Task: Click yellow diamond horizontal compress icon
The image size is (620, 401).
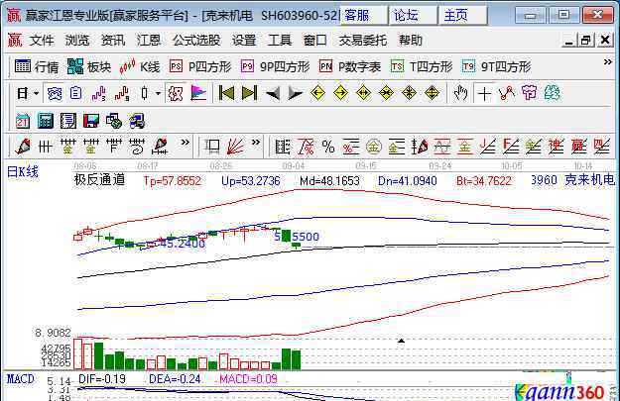Action: tap(386, 93)
